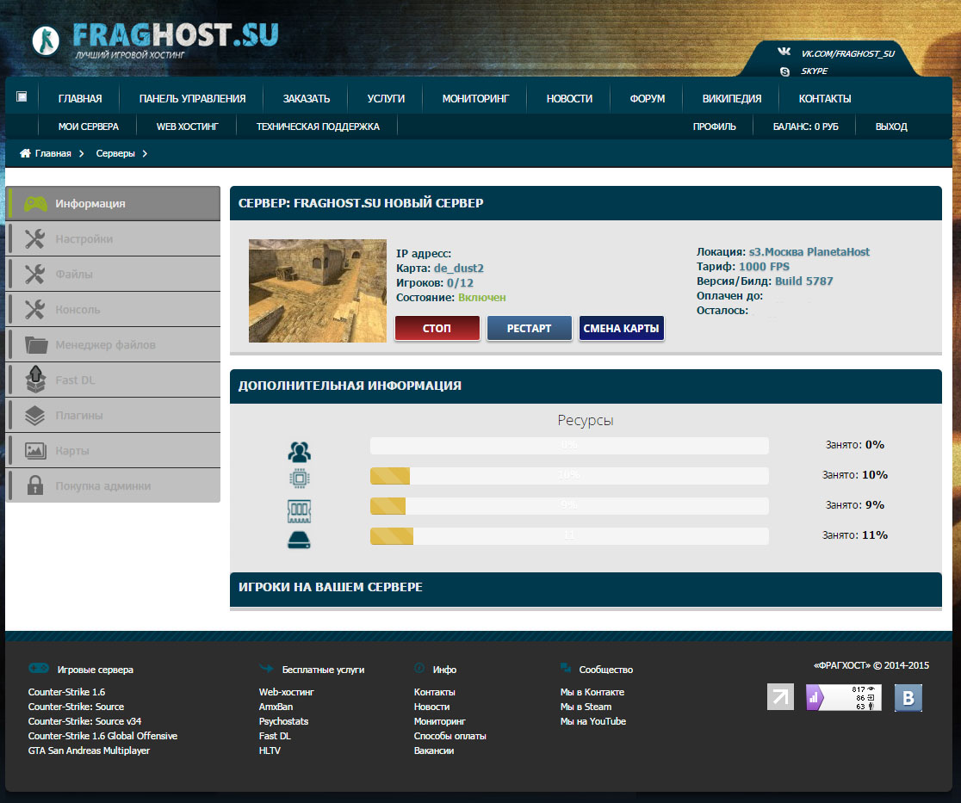Click the СМЕНА КАРТЫ button
This screenshot has width=961, height=803.
[x=621, y=328]
